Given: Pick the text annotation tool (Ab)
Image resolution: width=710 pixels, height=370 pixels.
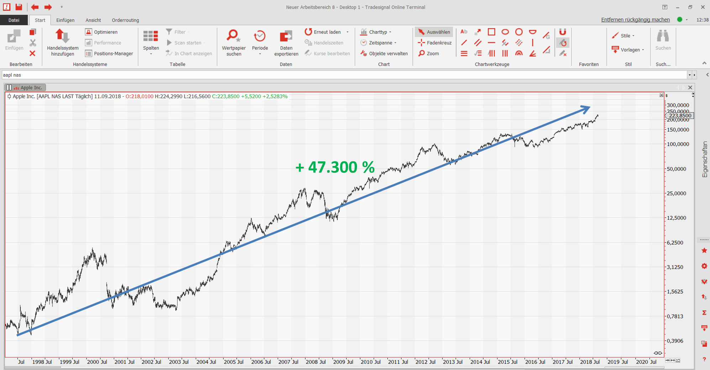Looking at the screenshot, I should [x=464, y=32].
